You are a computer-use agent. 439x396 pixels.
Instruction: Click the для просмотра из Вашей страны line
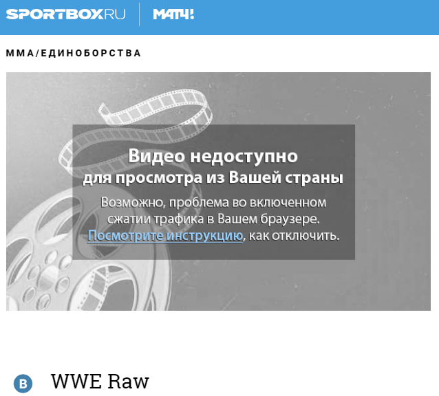tap(213, 177)
